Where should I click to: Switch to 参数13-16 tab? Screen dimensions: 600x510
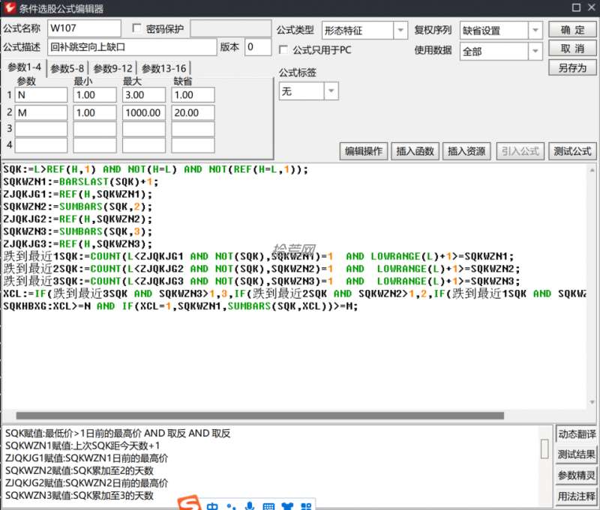coord(163,68)
